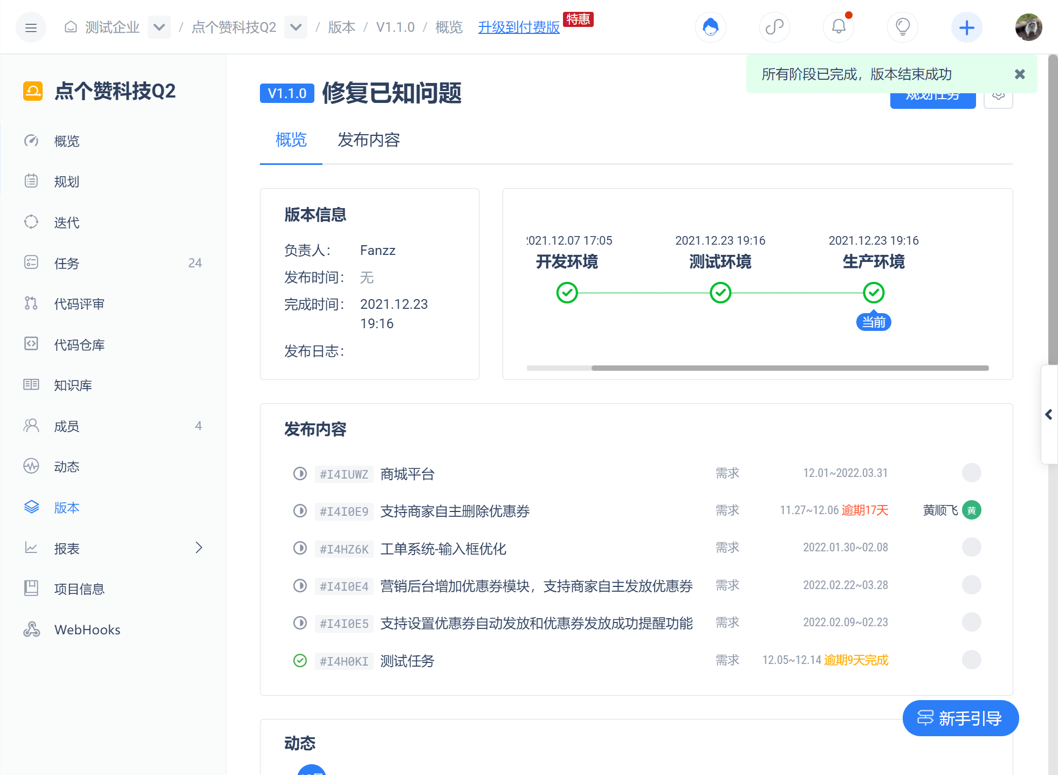
Task: Expand the 测试企业 dropdown arrow
Action: pyautogui.click(x=159, y=27)
